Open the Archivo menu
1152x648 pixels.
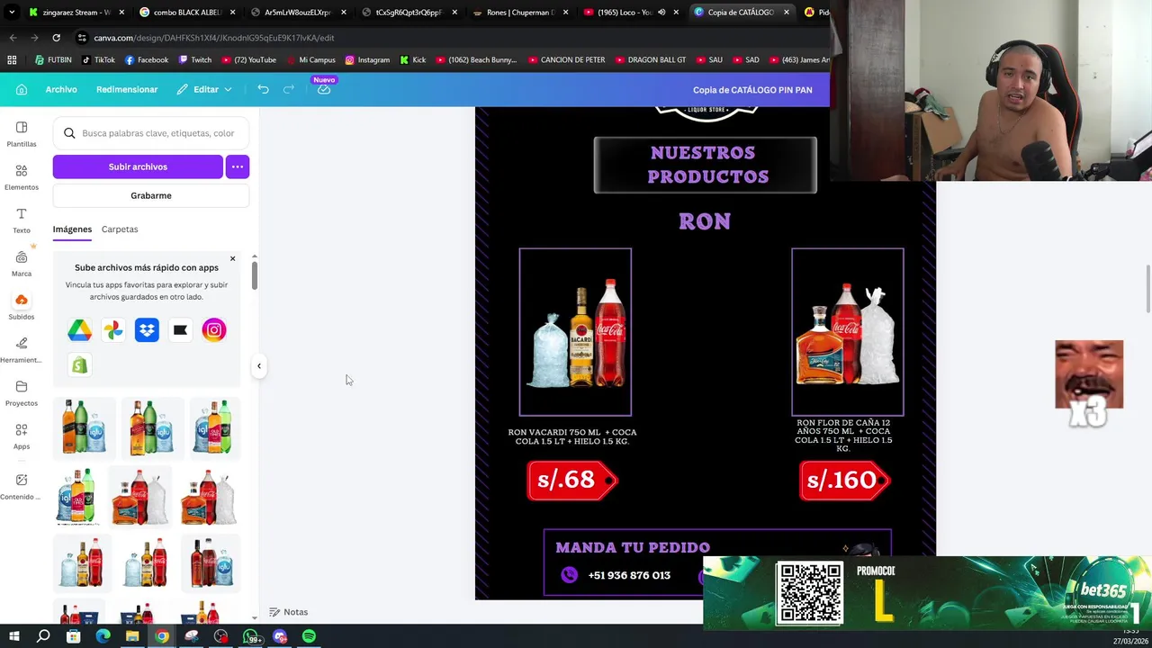point(61,89)
